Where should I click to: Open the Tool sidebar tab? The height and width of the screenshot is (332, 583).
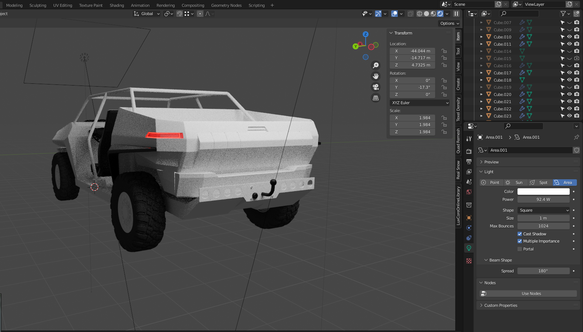[x=458, y=51]
